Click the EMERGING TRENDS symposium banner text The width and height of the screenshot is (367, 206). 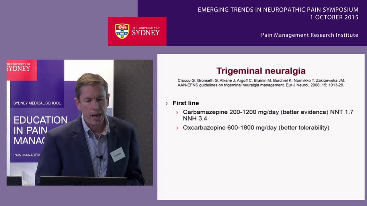coord(278,9)
